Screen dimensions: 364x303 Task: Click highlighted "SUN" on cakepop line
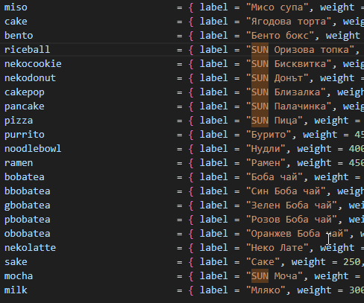tap(260, 92)
